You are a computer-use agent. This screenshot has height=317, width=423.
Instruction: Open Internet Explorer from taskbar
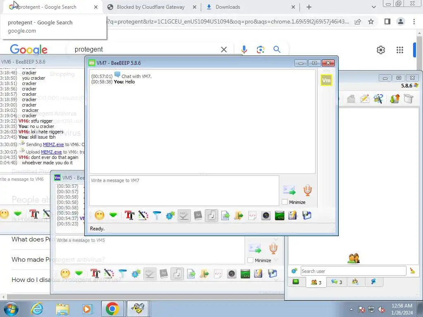coord(37,309)
